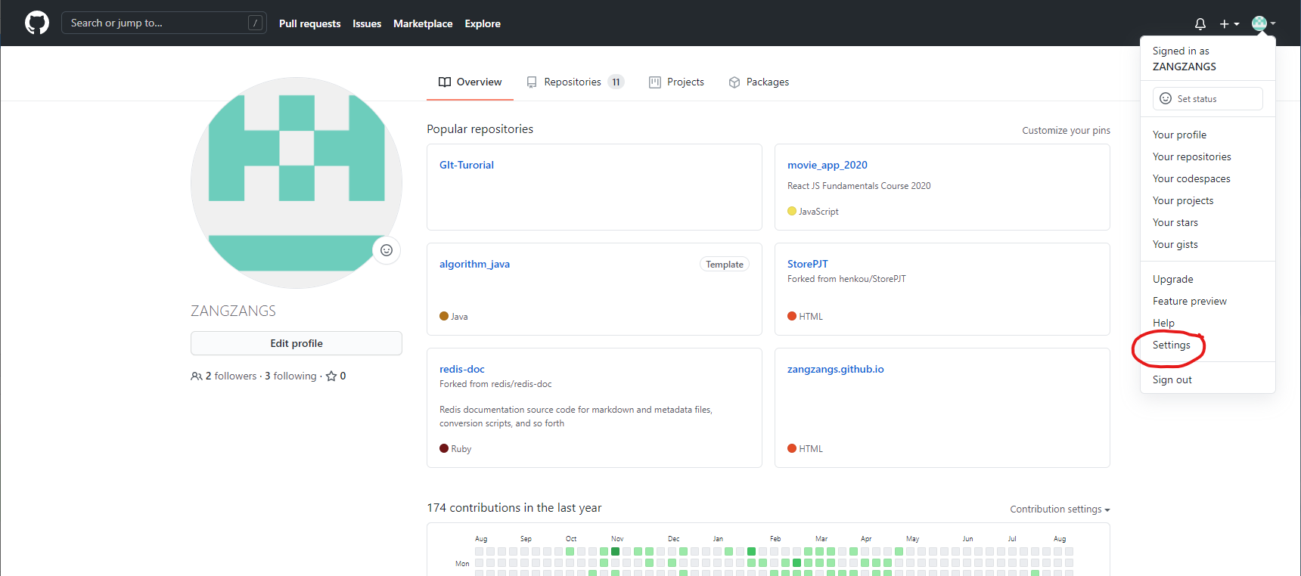
Task: Open the StorePJT repository
Action: click(x=808, y=264)
